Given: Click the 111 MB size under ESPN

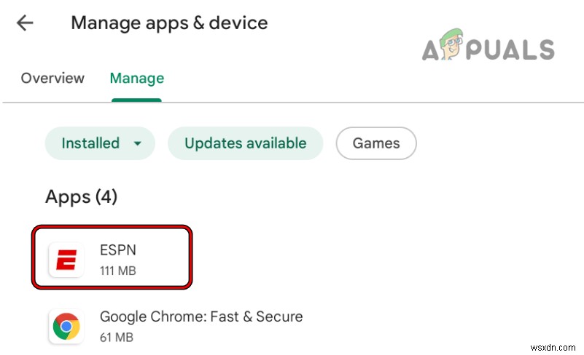Looking at the screenshot, I should click(x=117, y=271).
